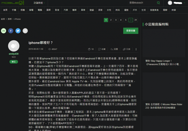
Task: Open the 手機 nav tab
Action: (x=14, y=10)
